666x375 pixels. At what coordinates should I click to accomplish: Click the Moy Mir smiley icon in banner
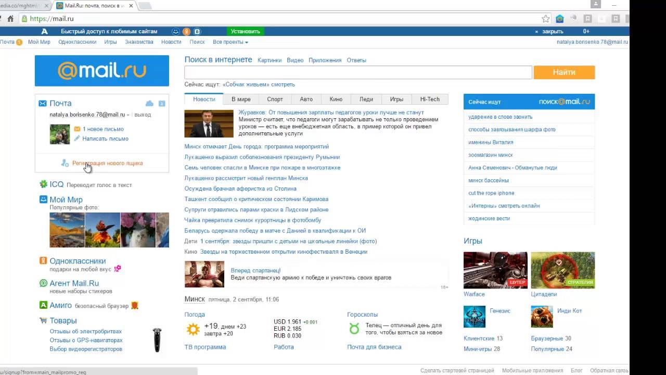pyautogui.click(x=176, y=31)
